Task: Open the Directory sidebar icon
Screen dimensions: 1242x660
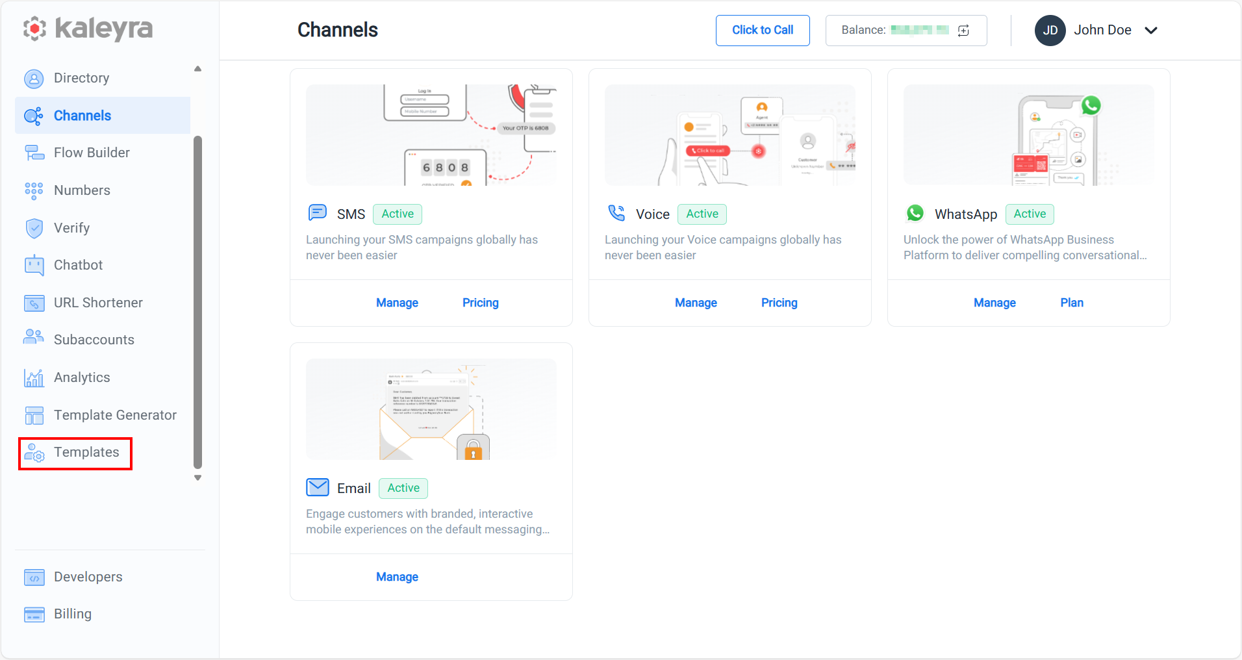Action: [x=34, y=79]
